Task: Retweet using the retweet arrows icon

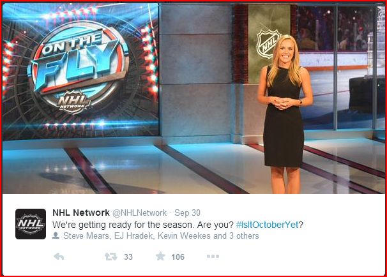Action: pyautogui.click(x=111, y=257)
